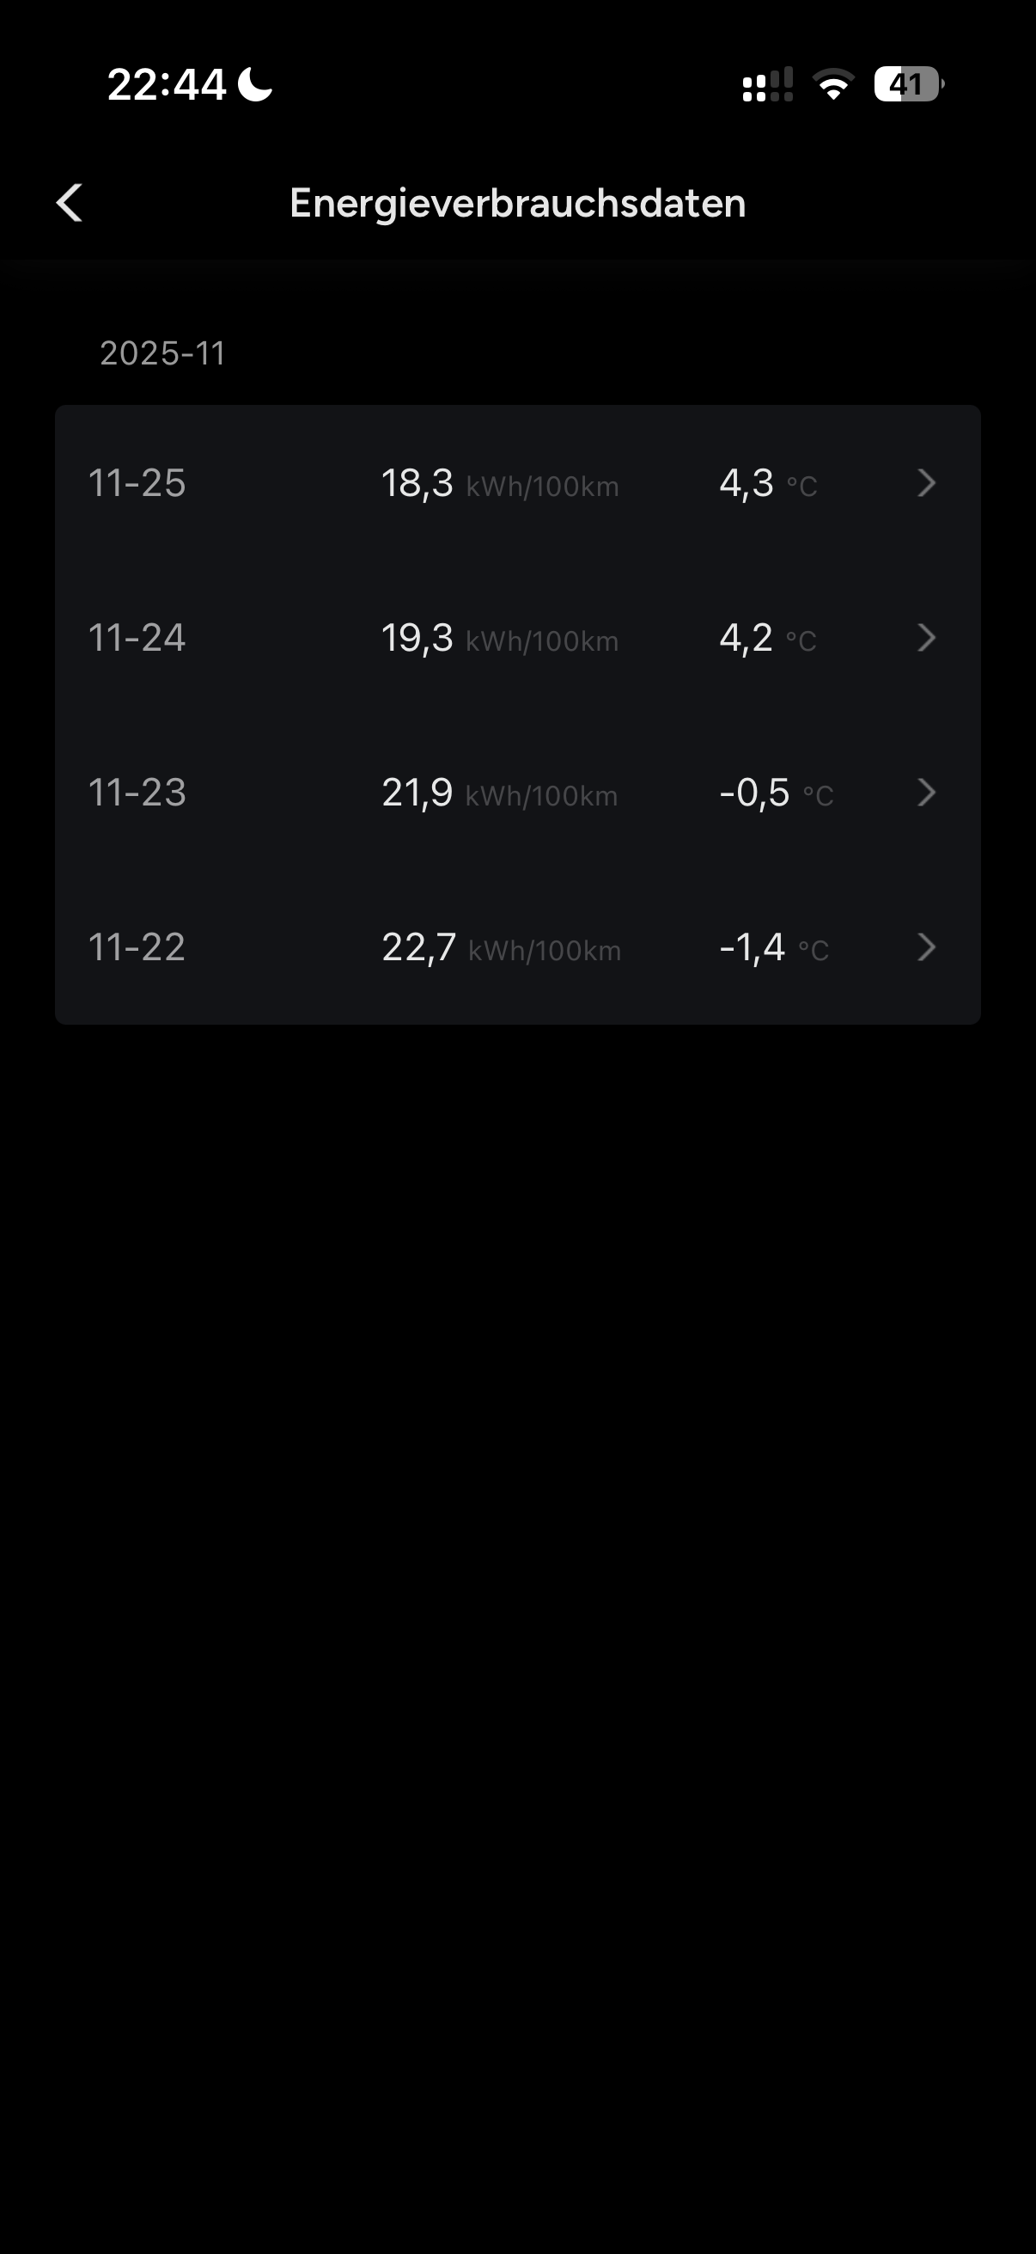The height and width of the screenshot is (2254, 1036).
Task: Select the 11-22 date entry
Action: [137, 947]
